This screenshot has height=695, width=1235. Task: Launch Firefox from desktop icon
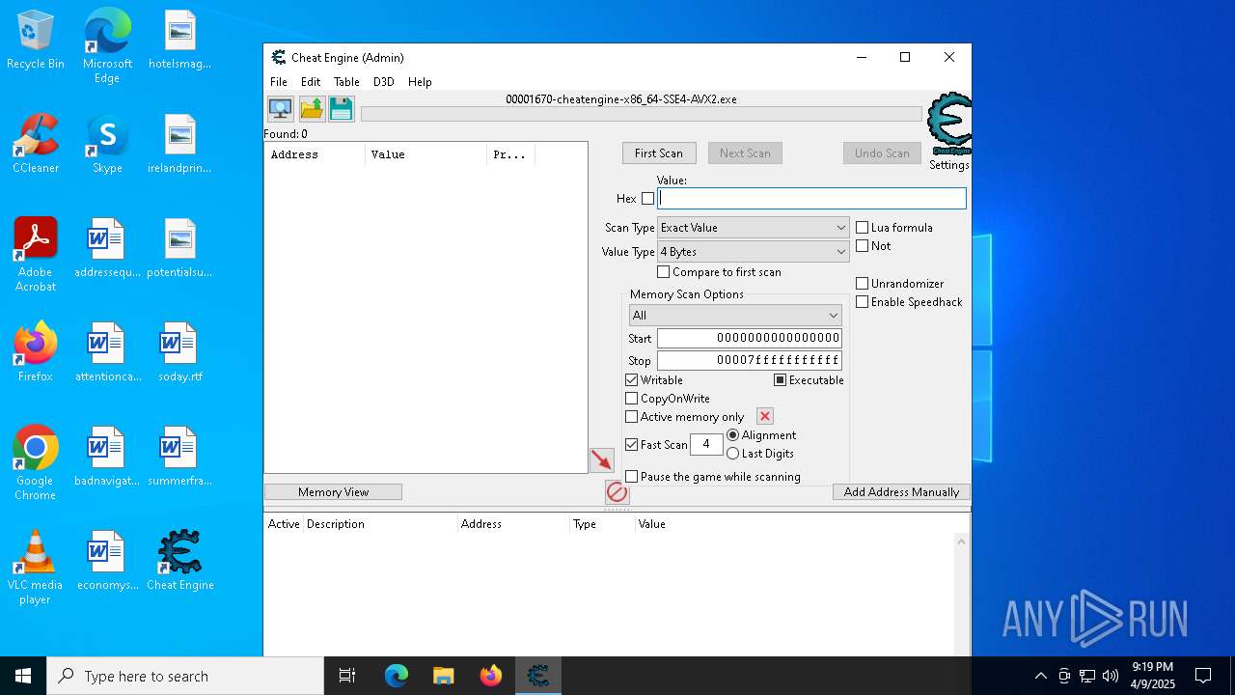click(36, 352)
